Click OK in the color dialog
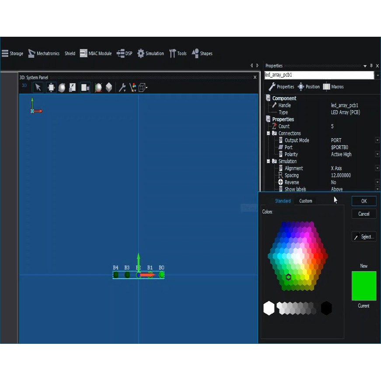 364,201
